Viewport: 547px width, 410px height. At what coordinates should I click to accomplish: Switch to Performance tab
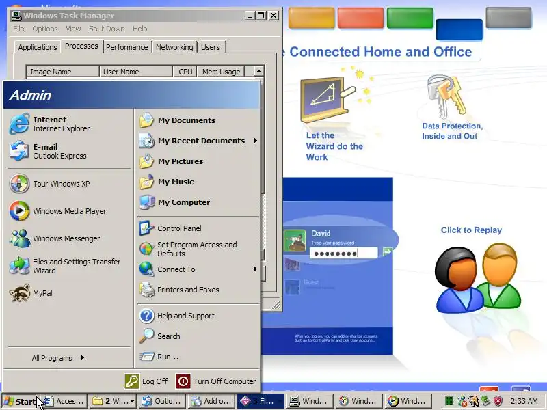127,47
